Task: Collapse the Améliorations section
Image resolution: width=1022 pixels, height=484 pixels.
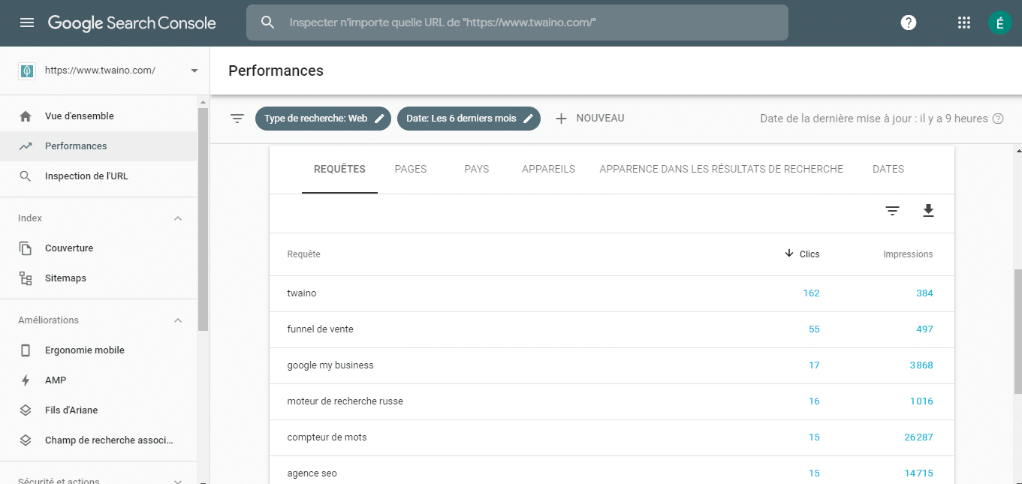Action: [x=178, y=320]
